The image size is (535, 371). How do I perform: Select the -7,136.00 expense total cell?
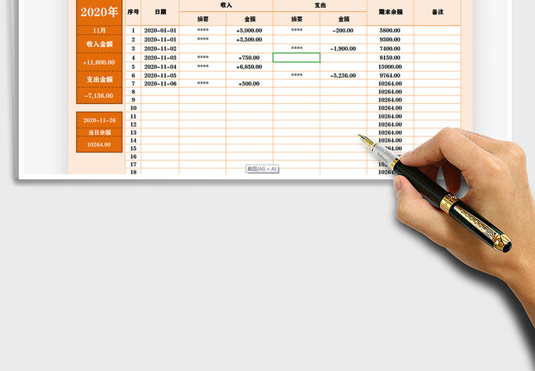coord(99,96)
